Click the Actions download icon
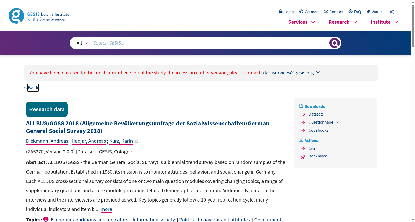This screenshot has width=415, height=222. click(301, 140)
